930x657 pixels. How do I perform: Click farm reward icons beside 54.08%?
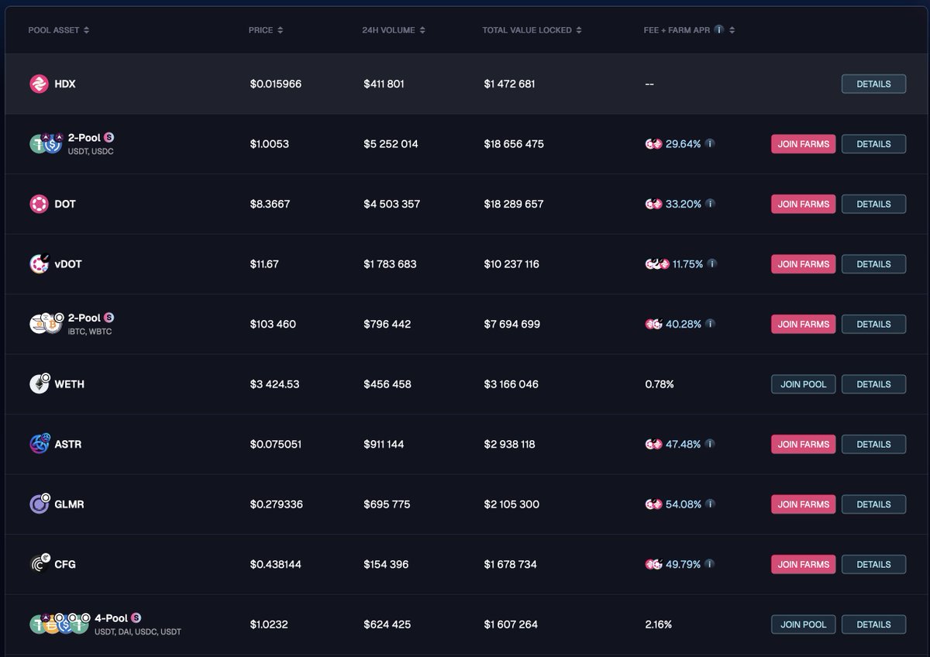653,504
